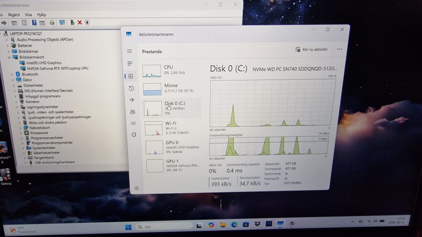Open Hjälp menu in Device Manager
Screen dimensions: 422x237
pos(41,15)
